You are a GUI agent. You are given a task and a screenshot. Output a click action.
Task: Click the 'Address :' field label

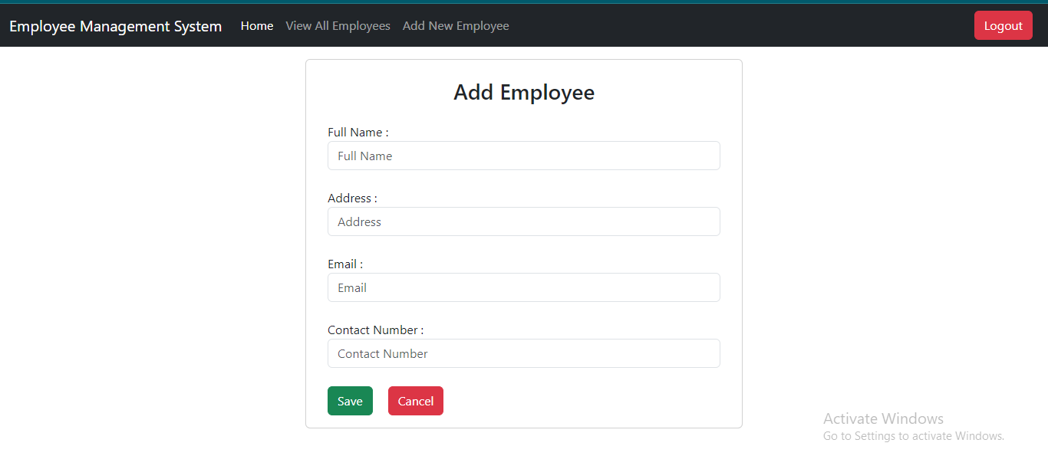tap(352, 198)
